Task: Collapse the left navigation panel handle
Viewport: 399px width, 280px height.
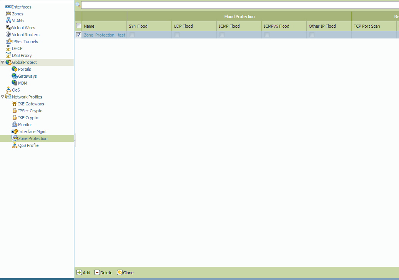Action: pyautogui.click(x=75, y=140)
